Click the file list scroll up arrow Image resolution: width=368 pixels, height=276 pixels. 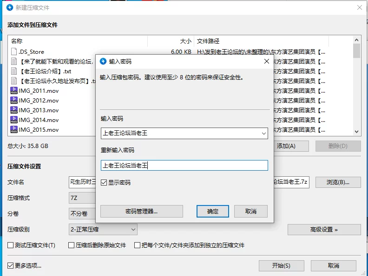356,40
